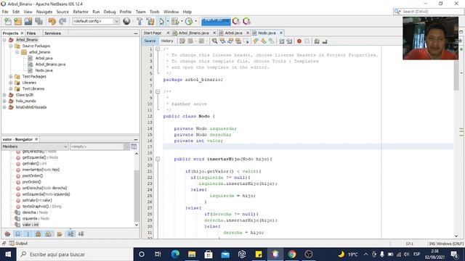This screenshot has height=261, width=465.
Task: Click Shift Line Right icon in editor toolbar
Action: point(289,41)
